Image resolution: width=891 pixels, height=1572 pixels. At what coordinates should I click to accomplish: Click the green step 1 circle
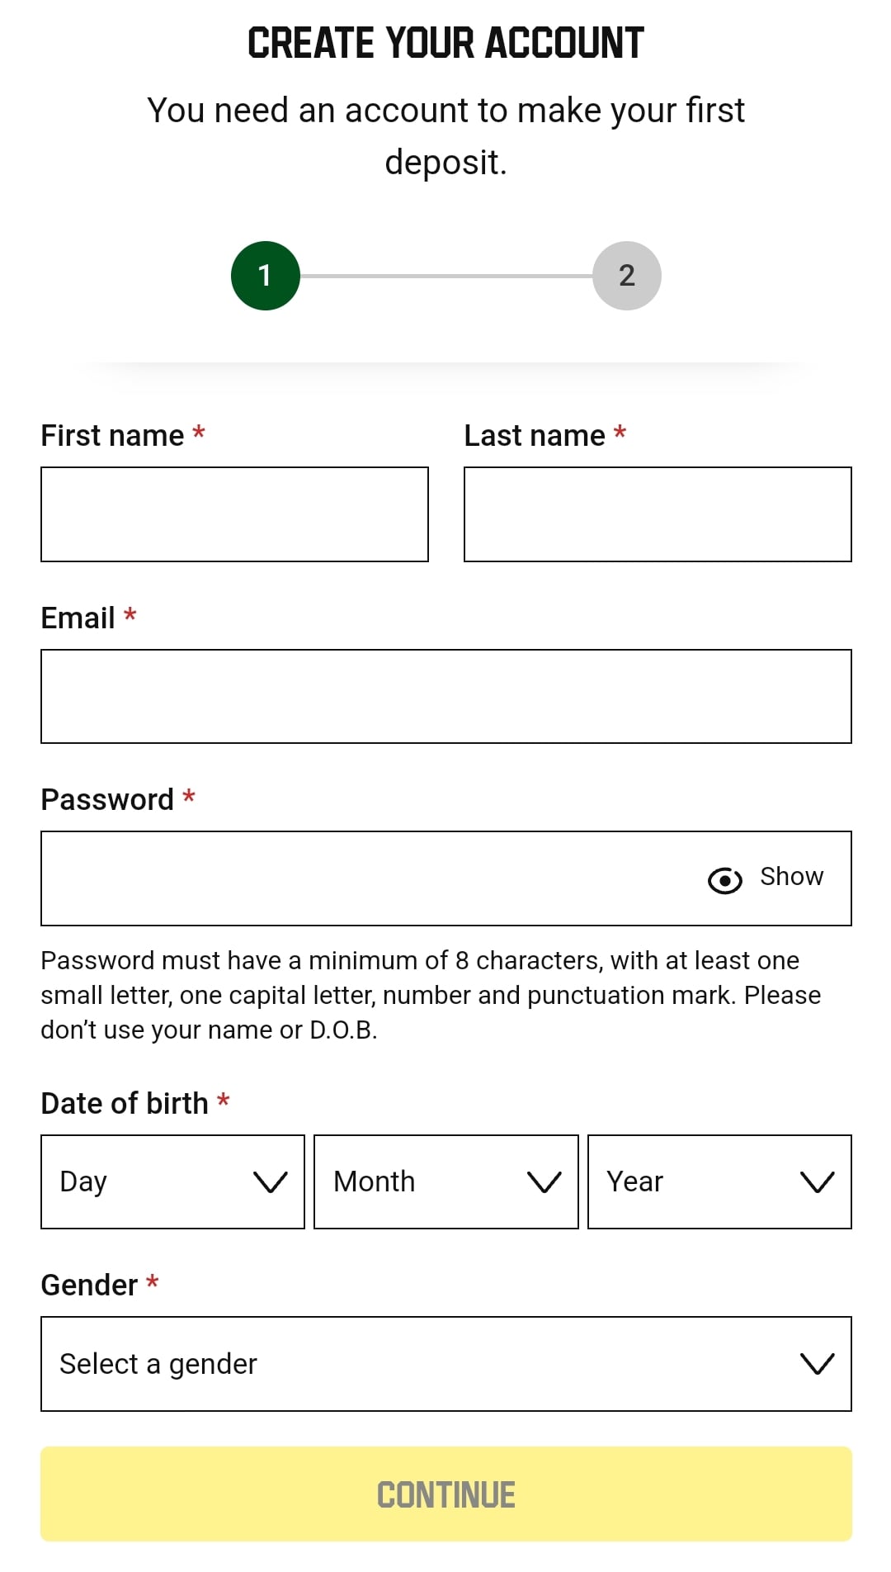[265, 276]
